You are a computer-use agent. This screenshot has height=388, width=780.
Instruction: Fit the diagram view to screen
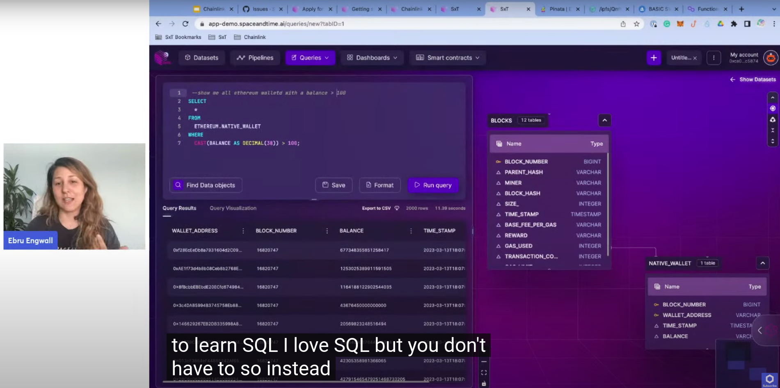[x=484, y=372]
